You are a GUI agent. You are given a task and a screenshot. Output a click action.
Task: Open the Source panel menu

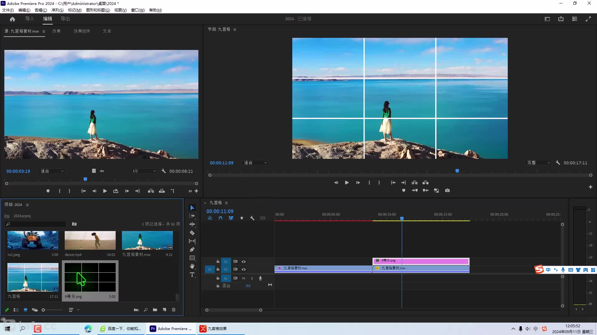44,31
